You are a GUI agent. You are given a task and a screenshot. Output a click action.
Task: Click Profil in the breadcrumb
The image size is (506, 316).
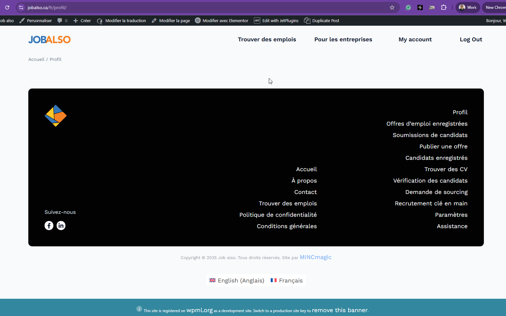click(56, 59)
